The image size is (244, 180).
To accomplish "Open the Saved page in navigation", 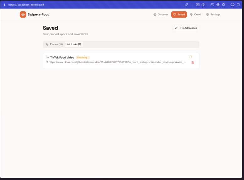I will (179, 14).
